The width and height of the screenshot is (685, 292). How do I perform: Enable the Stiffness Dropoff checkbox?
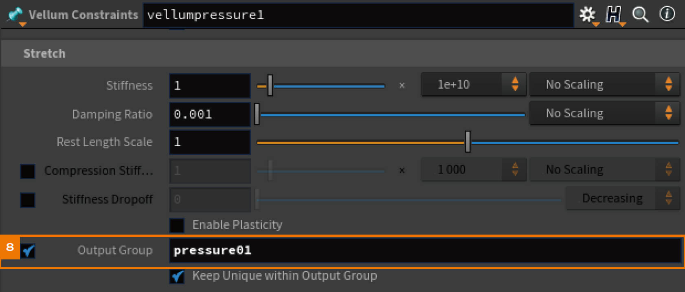[x=28, y=200]
